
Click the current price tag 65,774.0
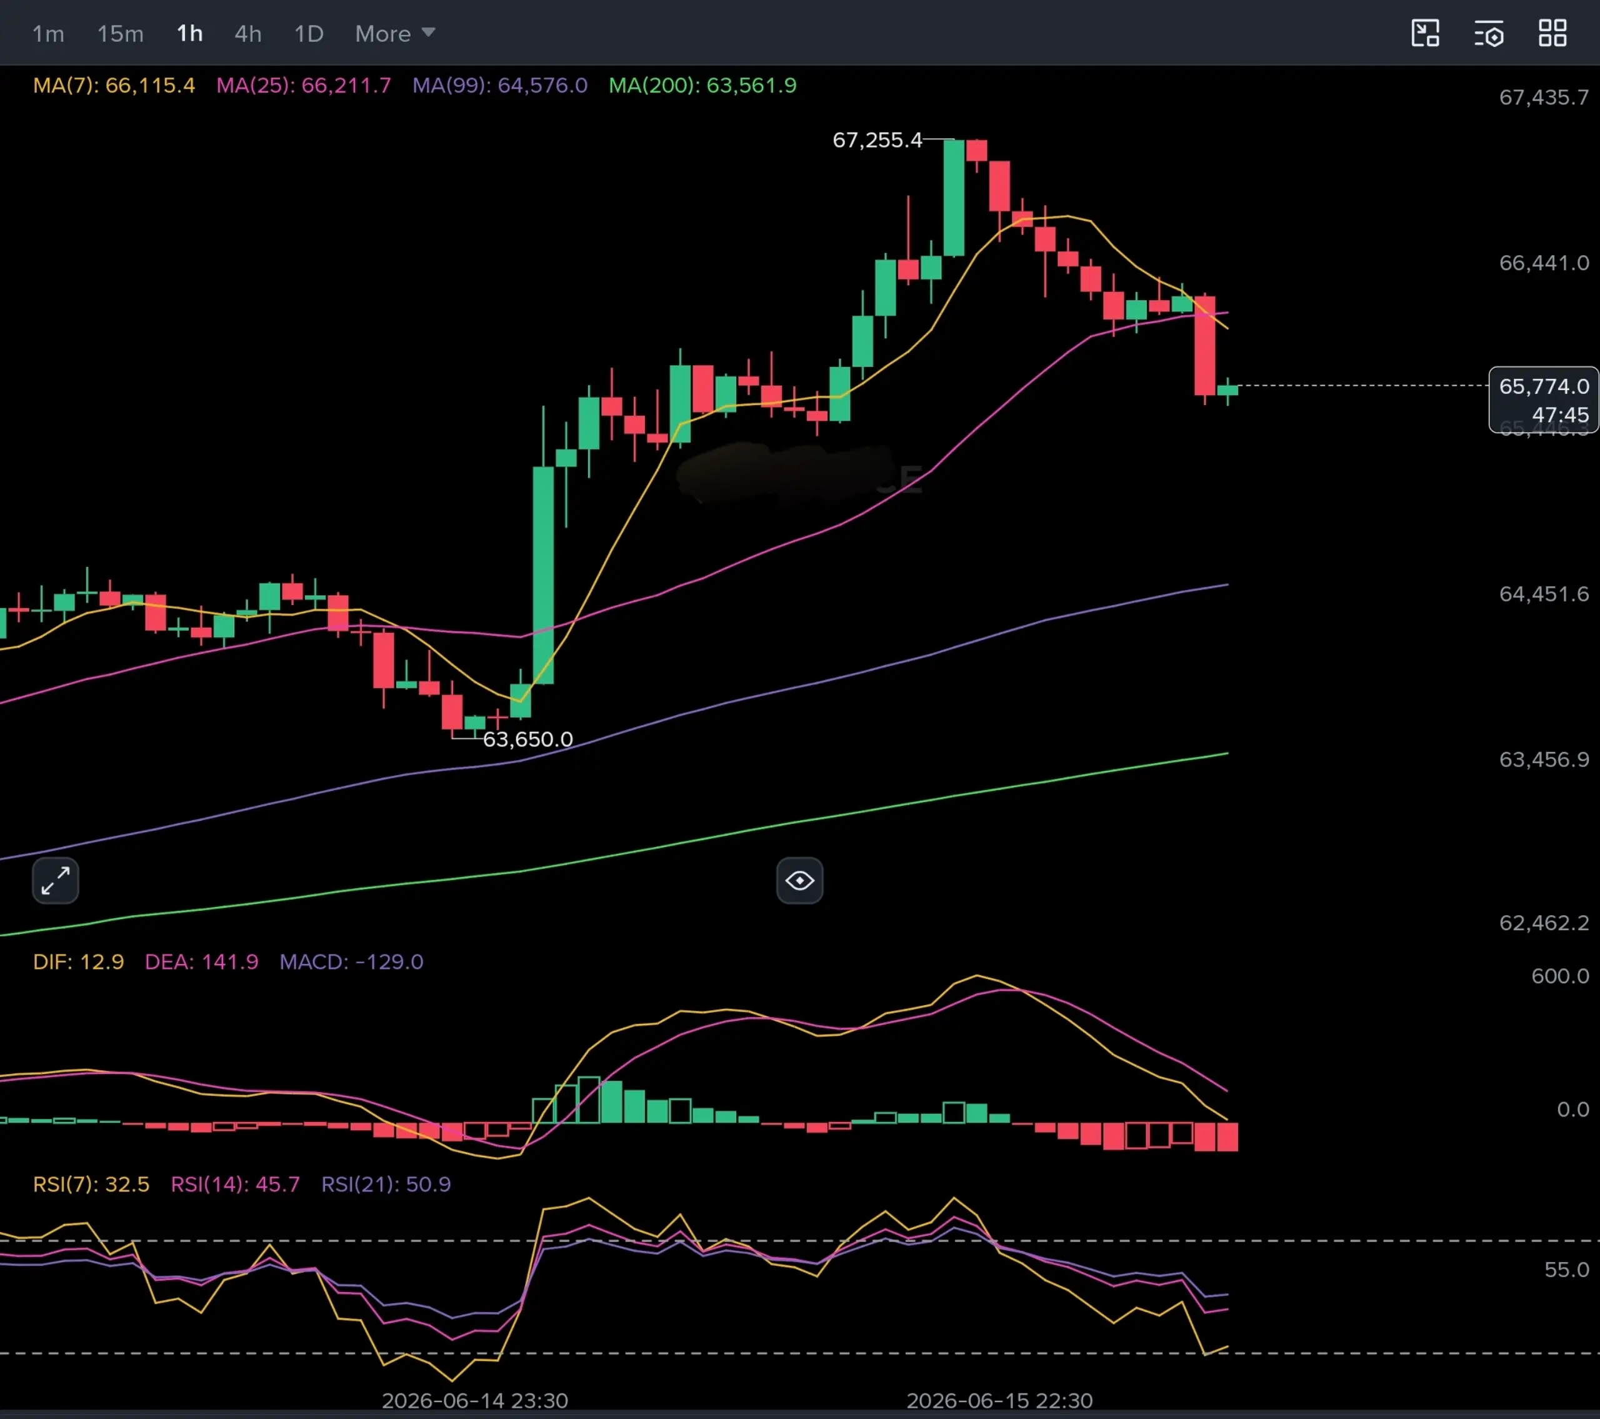coord(1544,399)
